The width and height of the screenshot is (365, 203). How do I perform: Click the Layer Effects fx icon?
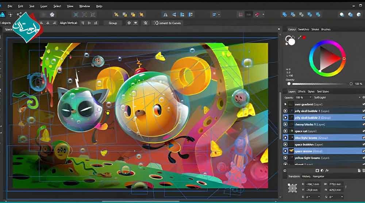tap(327, 171)
